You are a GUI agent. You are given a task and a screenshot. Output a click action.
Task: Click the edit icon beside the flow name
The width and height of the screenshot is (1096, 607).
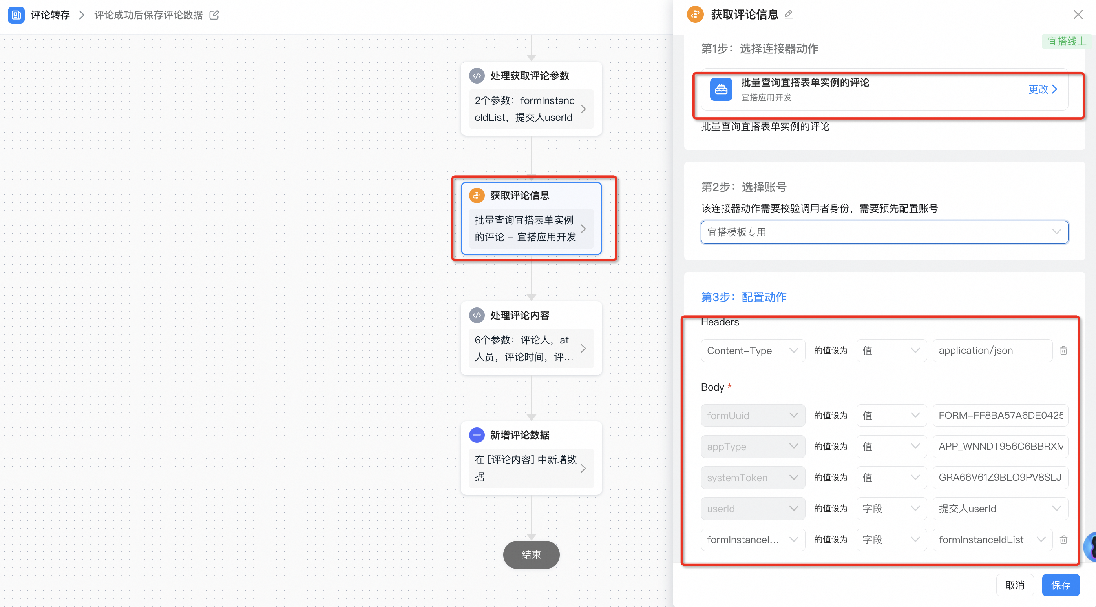pos(214,15)
